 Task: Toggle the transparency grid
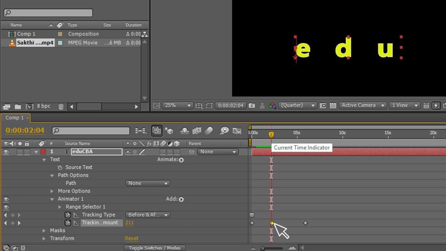point(333,106)
